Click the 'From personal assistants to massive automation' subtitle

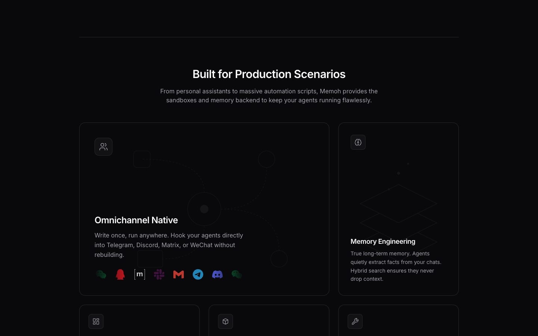pos(269,96)
